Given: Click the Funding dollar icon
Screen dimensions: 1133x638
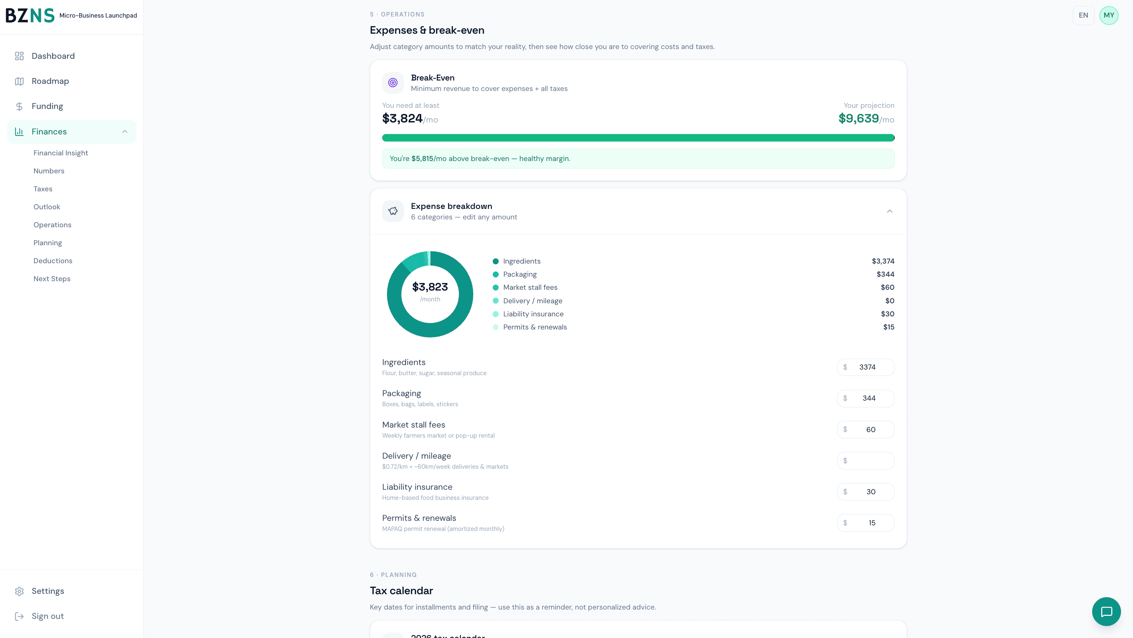Looking at the screenshot, I should (x=19, y=106).
